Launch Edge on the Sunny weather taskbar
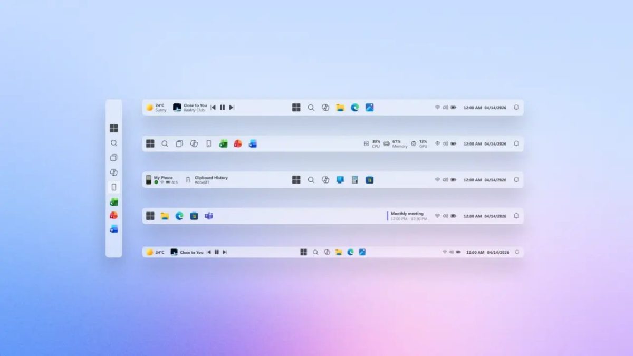This screenshot has width=633, height=356. click(x=355, y=108)
